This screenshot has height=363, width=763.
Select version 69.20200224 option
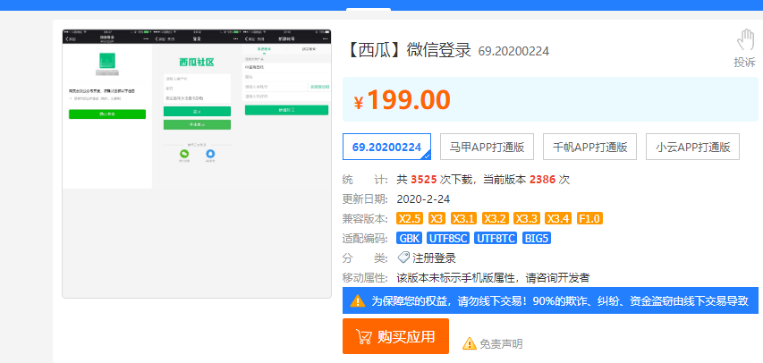pyautogui.click(x=386, y=147)
